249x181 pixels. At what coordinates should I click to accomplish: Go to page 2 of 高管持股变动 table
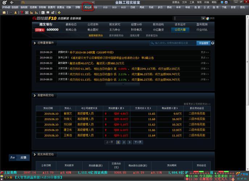[x=124, y=142]
